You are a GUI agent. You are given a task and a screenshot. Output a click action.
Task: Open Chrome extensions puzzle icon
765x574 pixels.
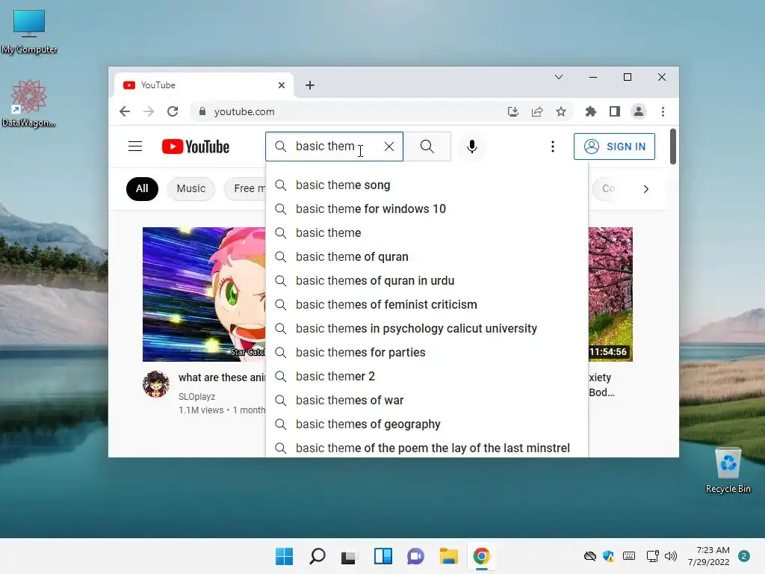click(590, 112)
